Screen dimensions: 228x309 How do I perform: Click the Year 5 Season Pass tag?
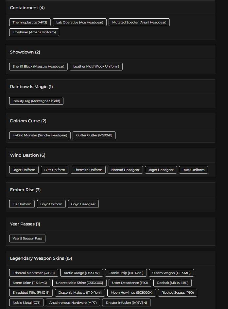[27, 239]
